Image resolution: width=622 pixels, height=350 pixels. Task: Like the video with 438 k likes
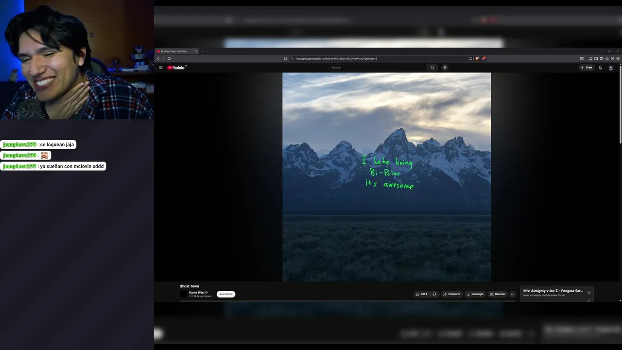pos(422,294)
